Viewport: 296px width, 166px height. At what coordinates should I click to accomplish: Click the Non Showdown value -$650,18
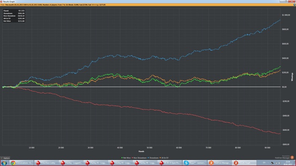pos(21,16)
